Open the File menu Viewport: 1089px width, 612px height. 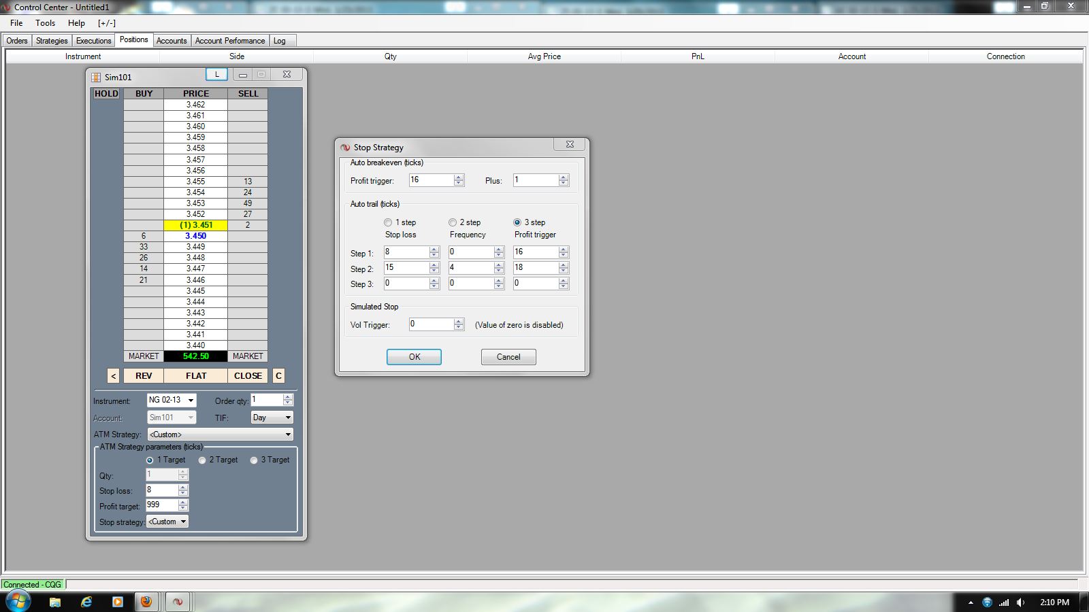tap(16, 23)
